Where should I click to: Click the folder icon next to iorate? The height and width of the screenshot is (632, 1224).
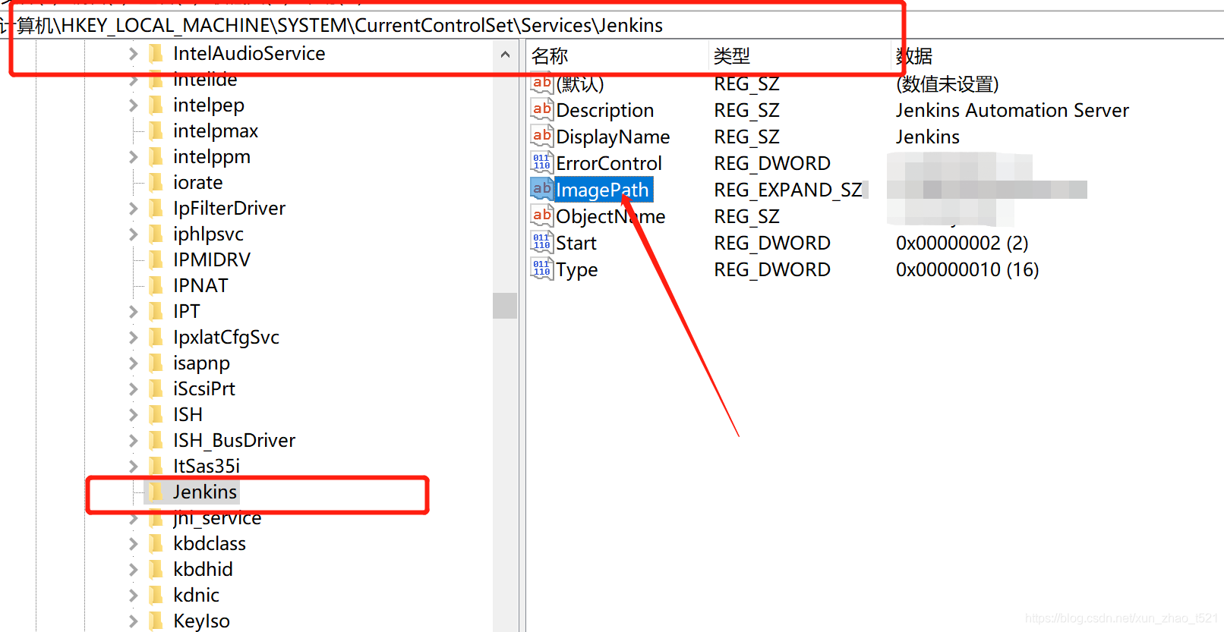(x=156, y=182)
